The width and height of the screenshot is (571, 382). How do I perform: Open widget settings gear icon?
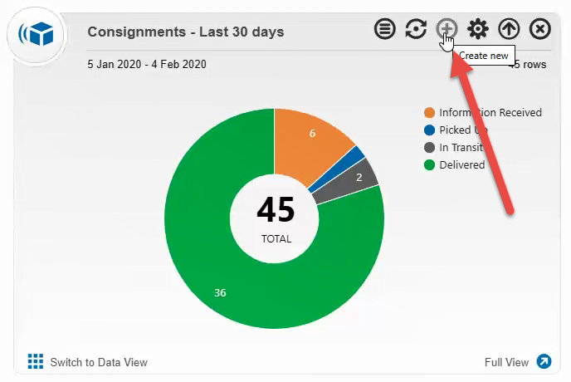click(x=478, y=30)
